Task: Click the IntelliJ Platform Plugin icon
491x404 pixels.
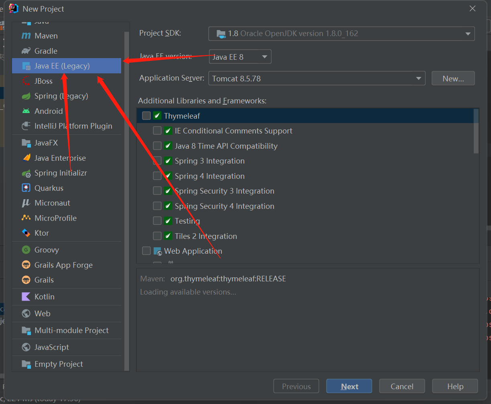Action: [26, 126]
